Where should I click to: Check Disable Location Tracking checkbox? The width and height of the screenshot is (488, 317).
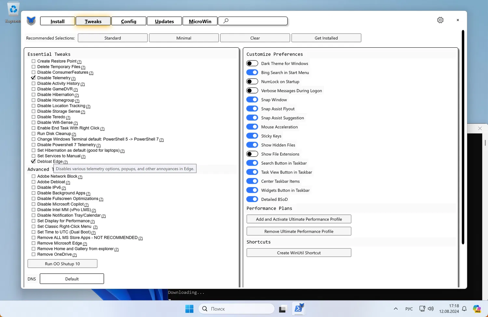[34, 106]
